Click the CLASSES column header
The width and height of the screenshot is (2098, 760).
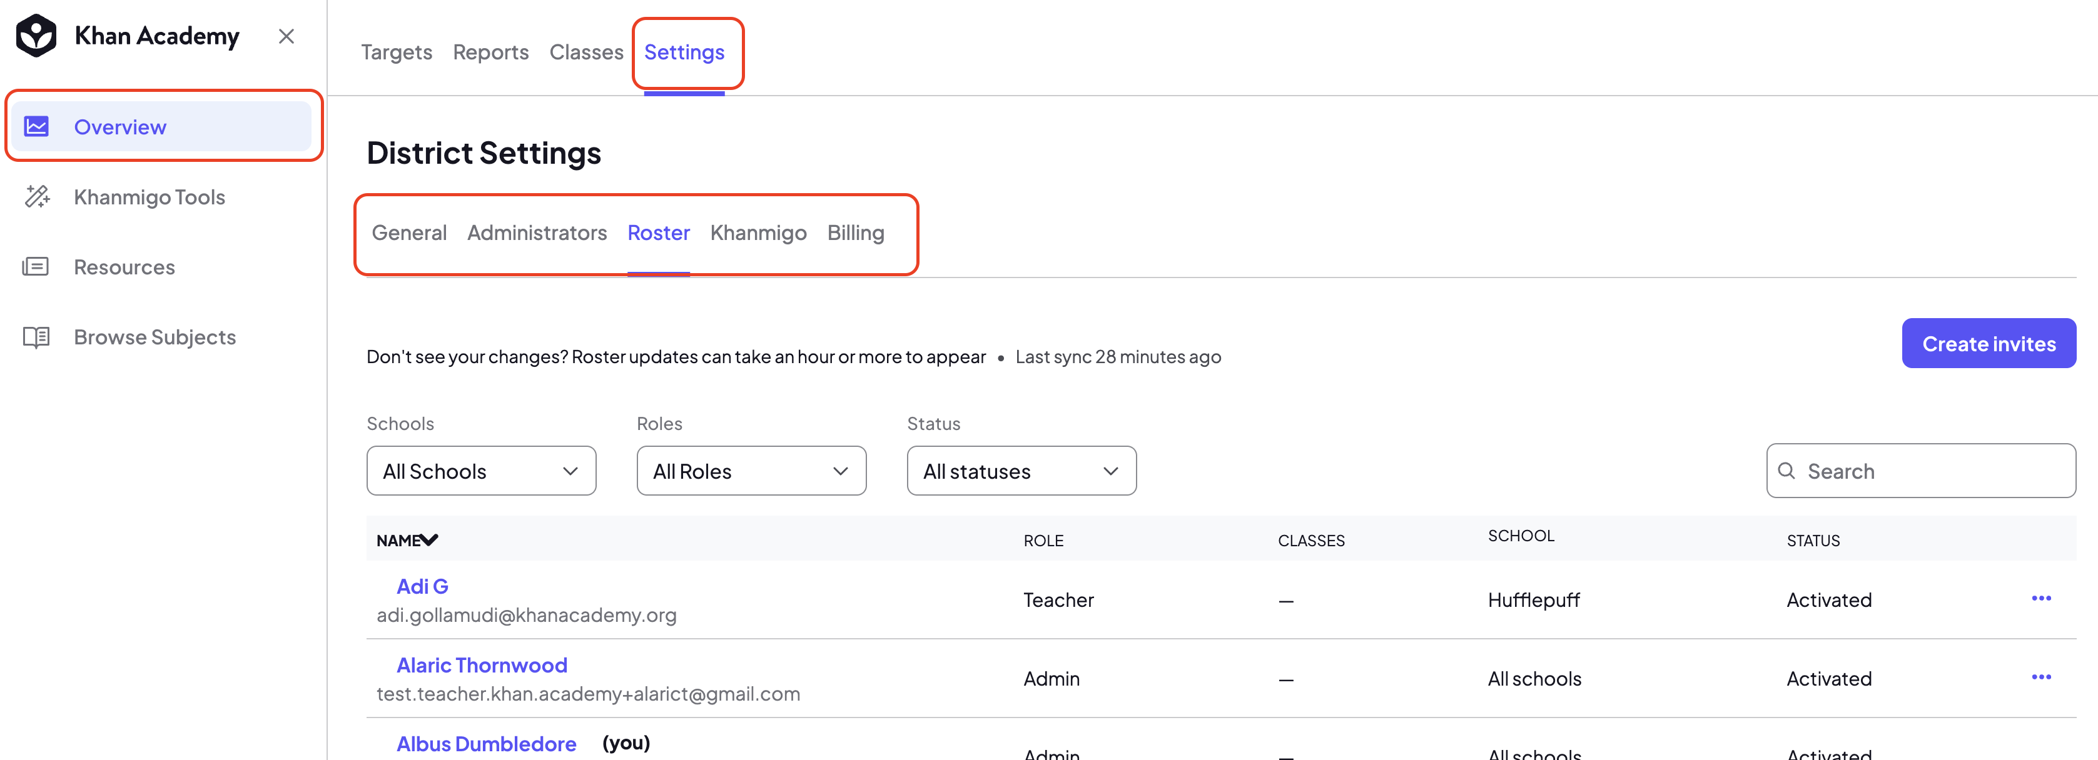point(1311,540)
